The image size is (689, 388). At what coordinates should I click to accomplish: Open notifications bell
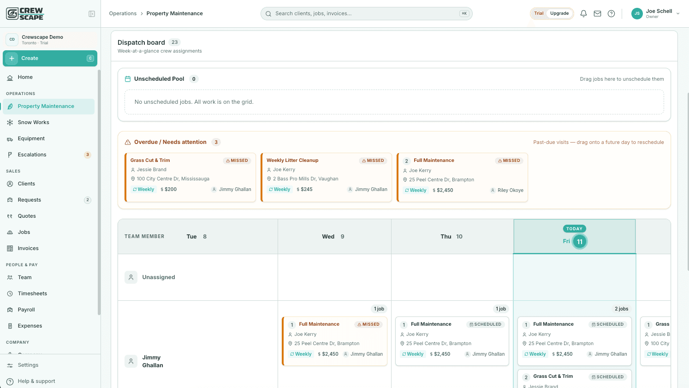583,14
